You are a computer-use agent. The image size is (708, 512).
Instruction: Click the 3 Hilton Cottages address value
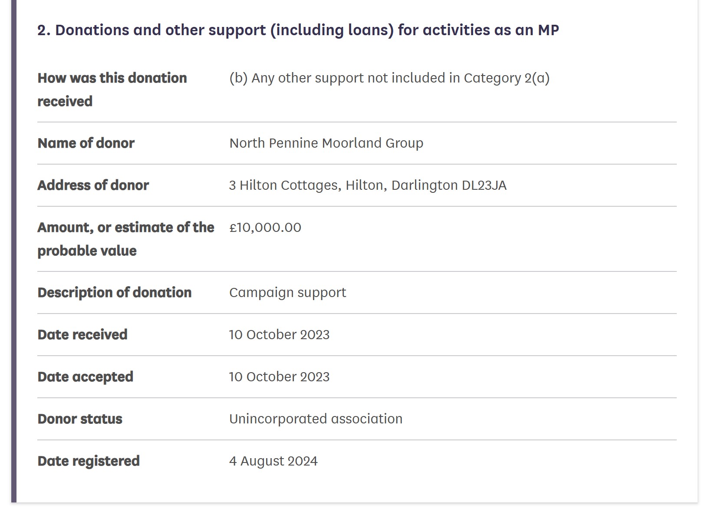[367, 185]
